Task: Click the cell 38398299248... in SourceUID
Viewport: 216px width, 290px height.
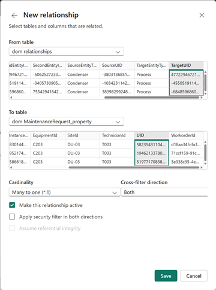Action: pos(117,92)
